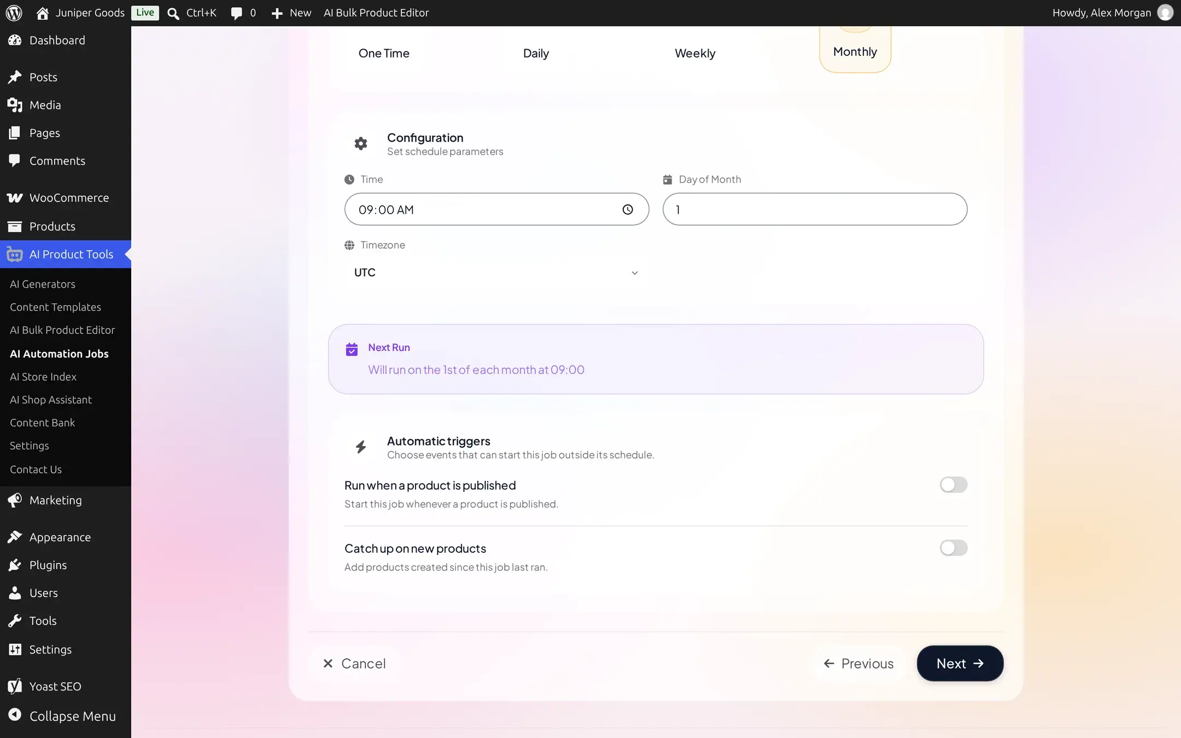Open comments bubble icon in admin bar
The height and width of the screenshot is (738, 1181).
236,13
